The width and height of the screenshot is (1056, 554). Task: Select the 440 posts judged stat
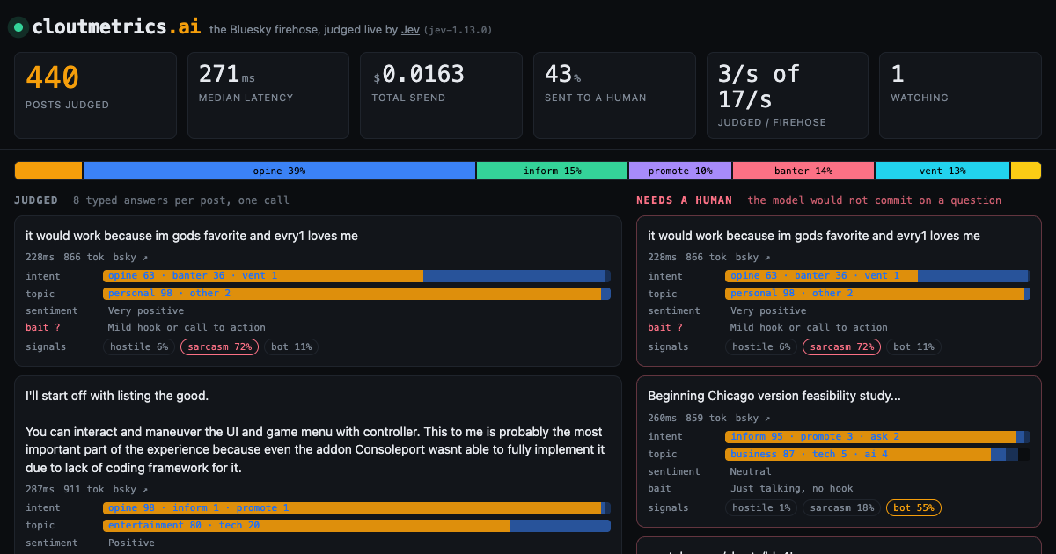[x=94, y=95]
